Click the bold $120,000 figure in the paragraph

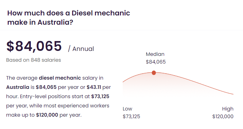(x=47, y=115)
